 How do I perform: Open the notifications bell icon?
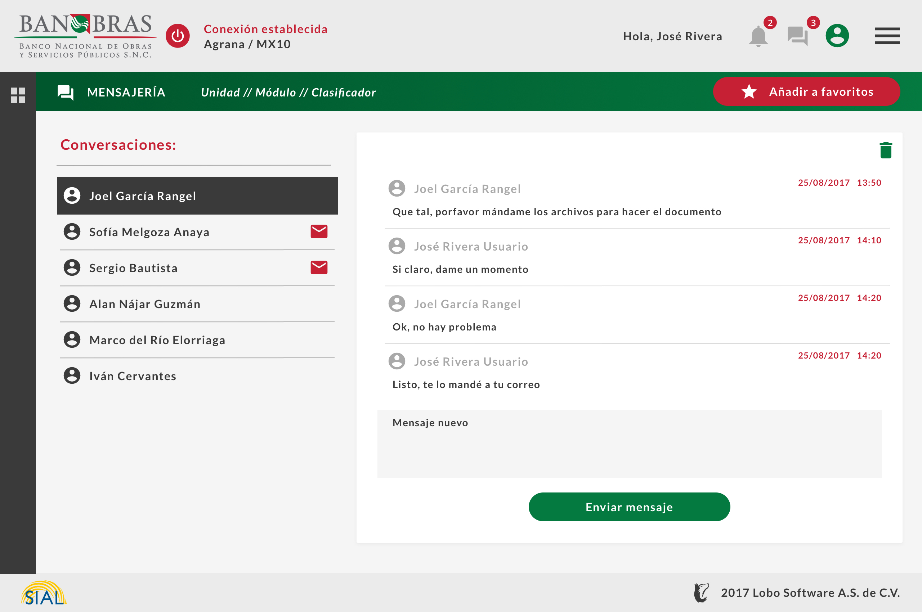pos(758,36)
